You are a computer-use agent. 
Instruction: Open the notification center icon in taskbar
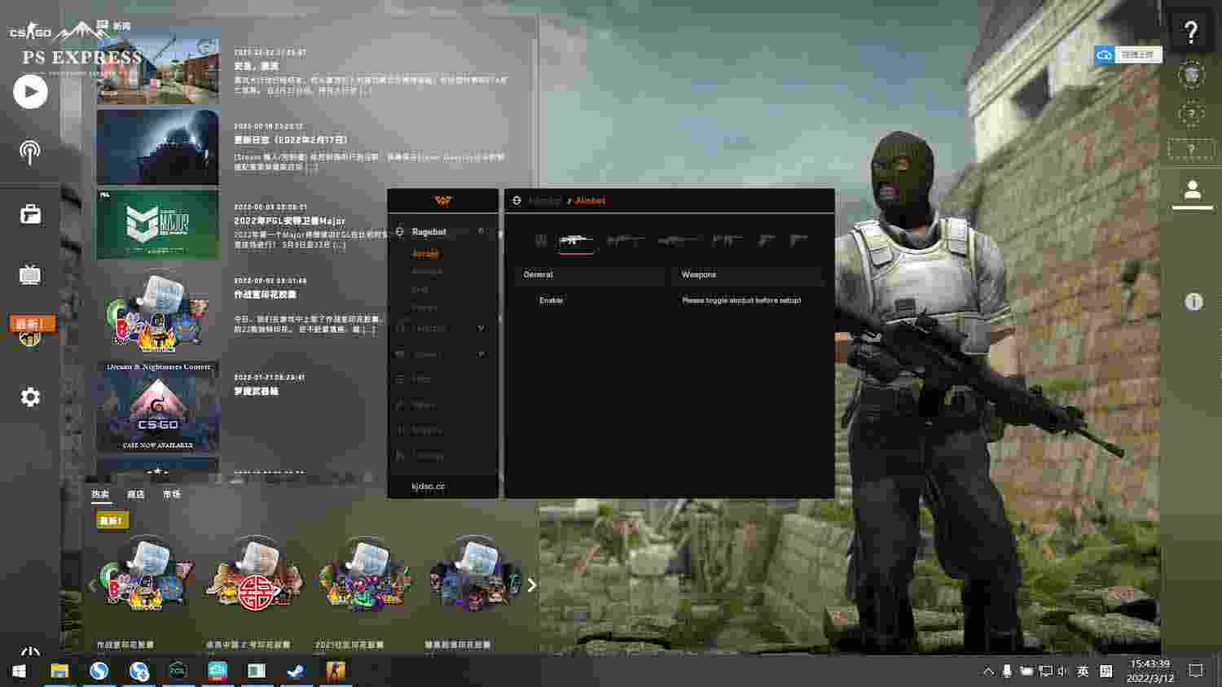click(x=1196, y=671)
